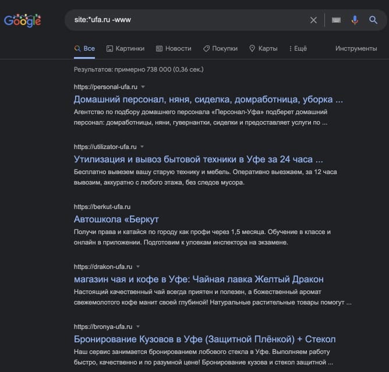Open result Бронирование Кузовов в Уфе
The image size is (389, 372).
(x=204, y=339)
